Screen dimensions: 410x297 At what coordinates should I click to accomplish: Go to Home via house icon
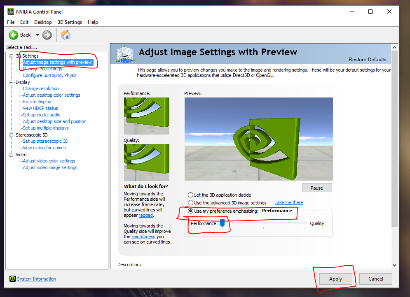[x=66, y=35]
